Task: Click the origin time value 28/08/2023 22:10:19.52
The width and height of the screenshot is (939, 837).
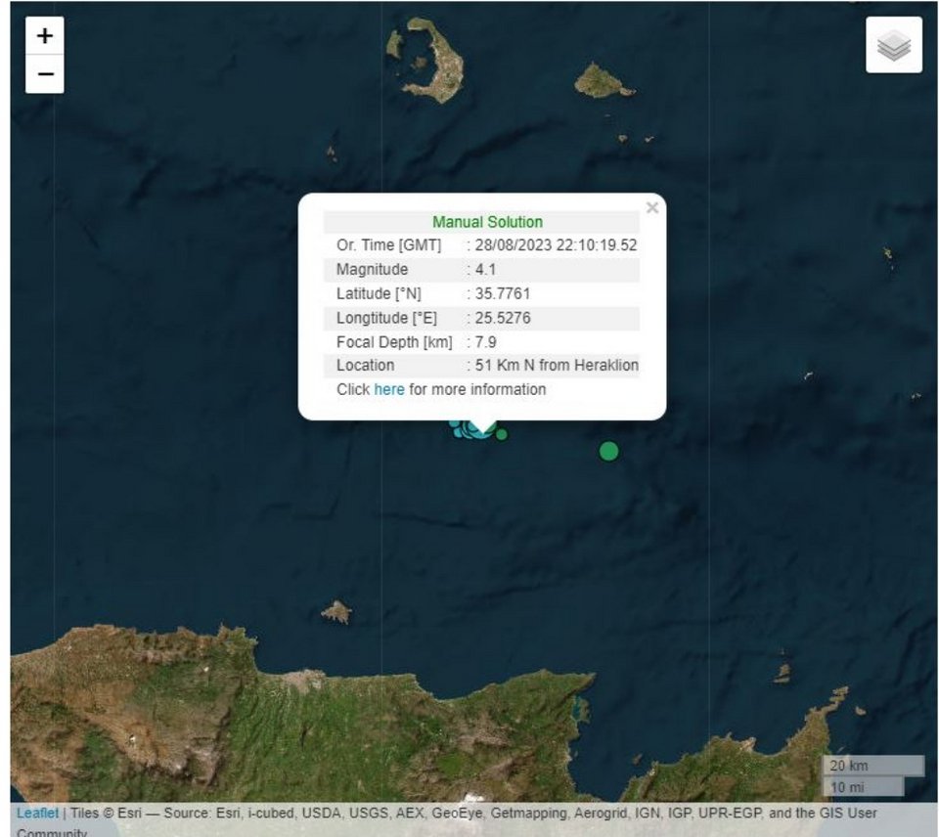Action: [x=556, y=245]
